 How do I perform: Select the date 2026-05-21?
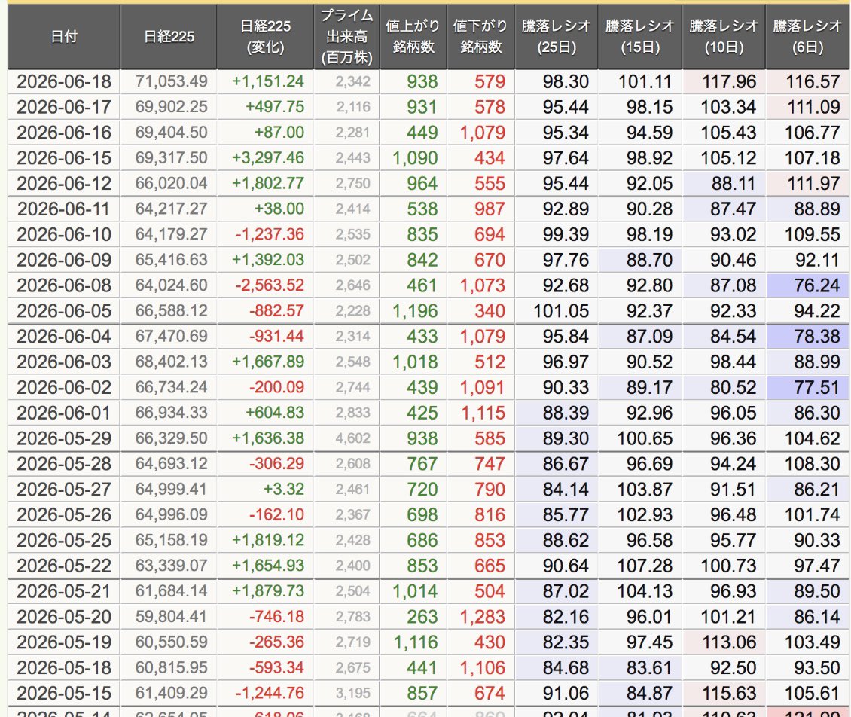pyautogui.click(x=64, y=592)
